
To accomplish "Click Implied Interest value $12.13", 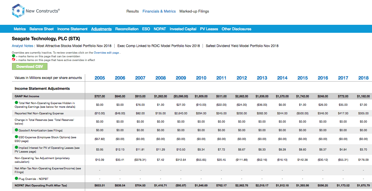I will 120,150.
